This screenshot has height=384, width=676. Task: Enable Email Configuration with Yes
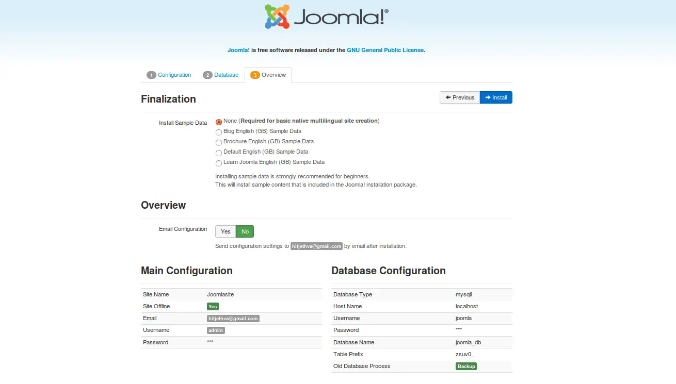(x=226, y=231)
